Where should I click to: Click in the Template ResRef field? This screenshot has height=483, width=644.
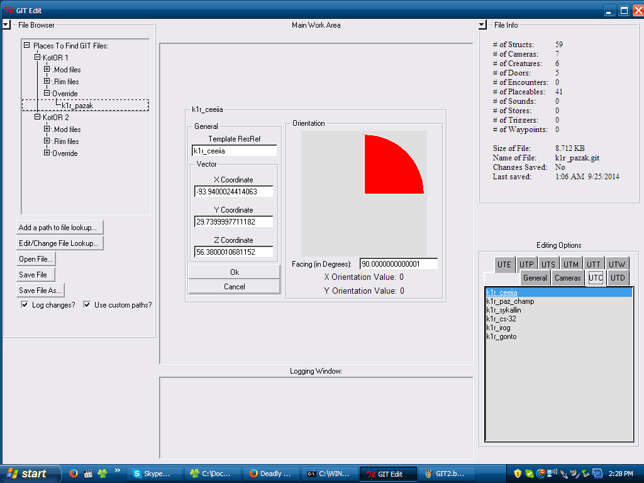[x=234, y=151]
